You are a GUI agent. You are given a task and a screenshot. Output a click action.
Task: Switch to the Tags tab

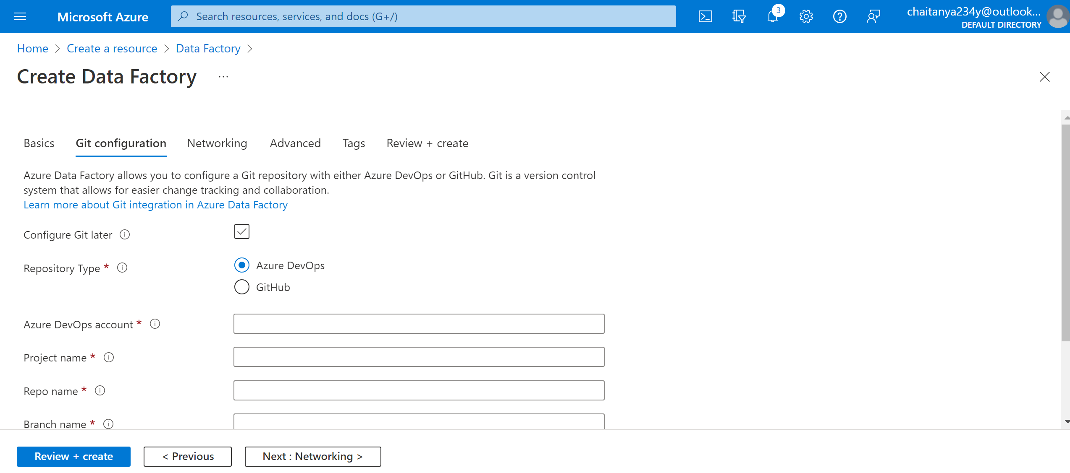(x=354, y=143)
